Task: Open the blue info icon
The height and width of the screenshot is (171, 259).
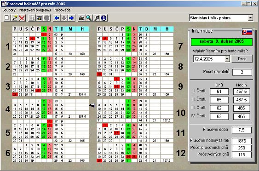Action: click(104, 18)
